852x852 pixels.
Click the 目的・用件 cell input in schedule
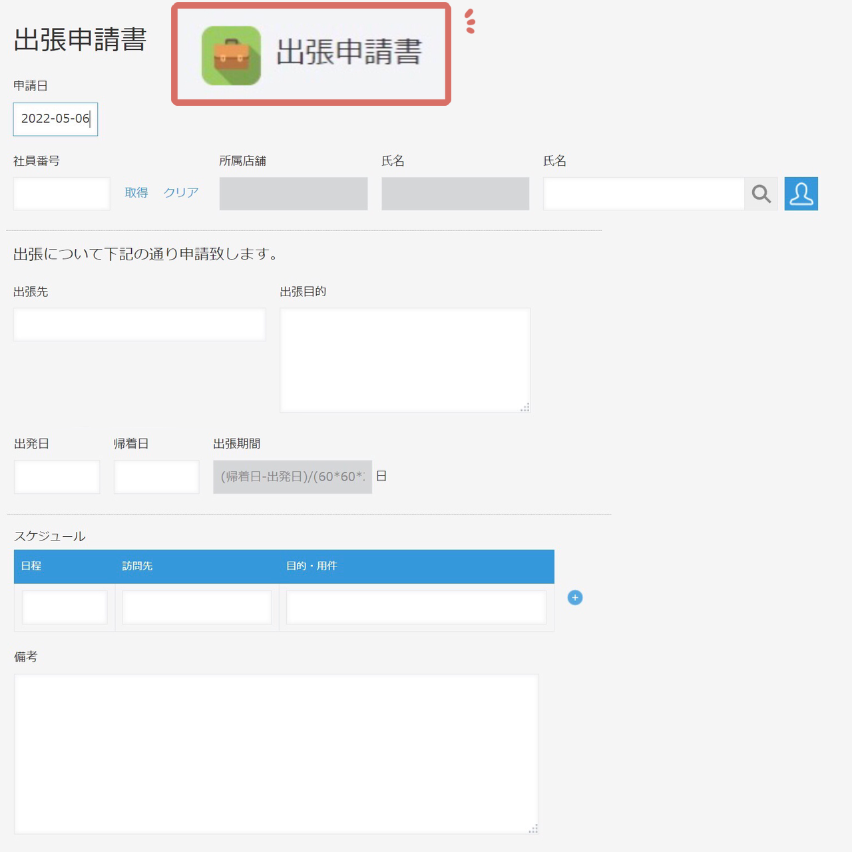pos(416,607)
